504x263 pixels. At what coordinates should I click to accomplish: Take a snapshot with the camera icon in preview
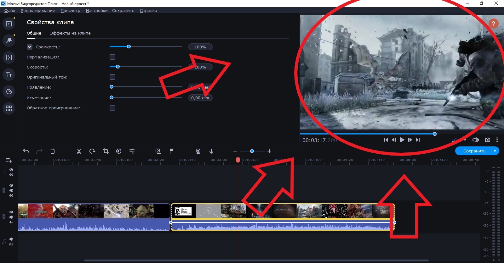(488, 140)
